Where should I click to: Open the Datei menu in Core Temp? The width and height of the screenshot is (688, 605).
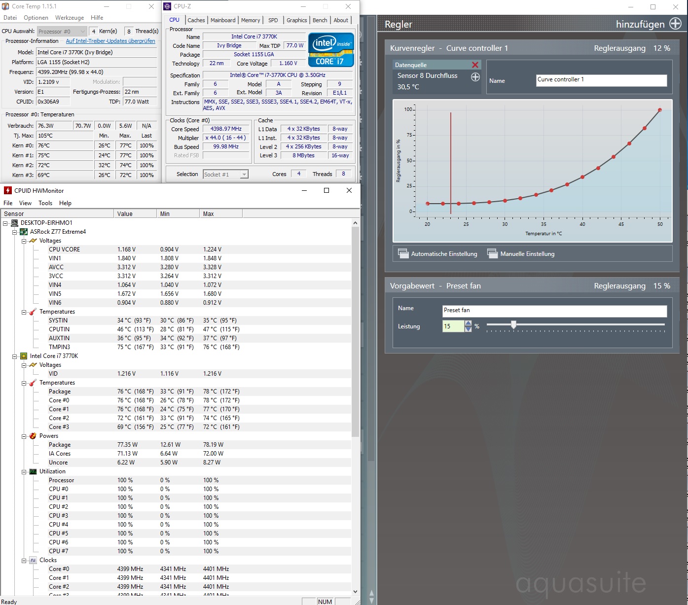[10, 18]
